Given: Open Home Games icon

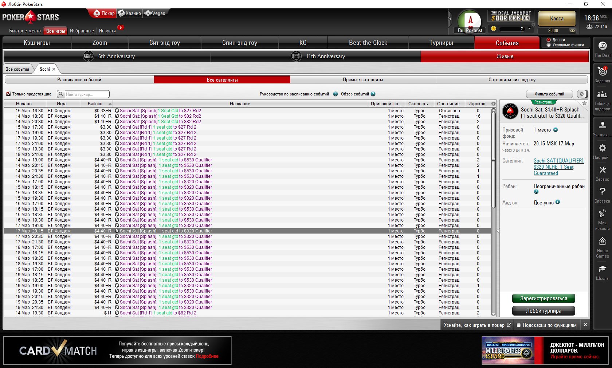Looking at the screenshot, I should (602, 247).
